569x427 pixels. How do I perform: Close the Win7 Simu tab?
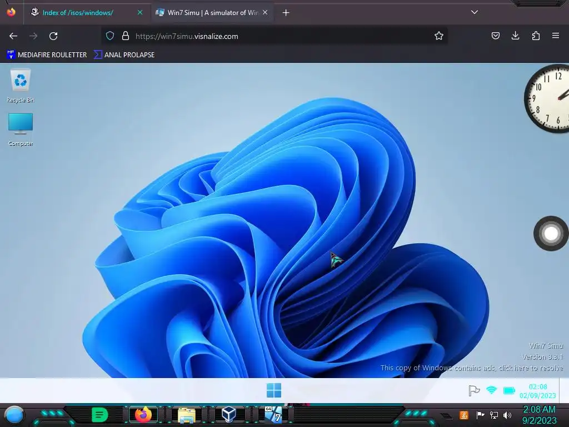pyautogui.click(x=265, y=12)
